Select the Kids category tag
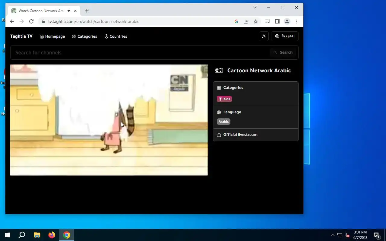 click(x=224, y=99)
